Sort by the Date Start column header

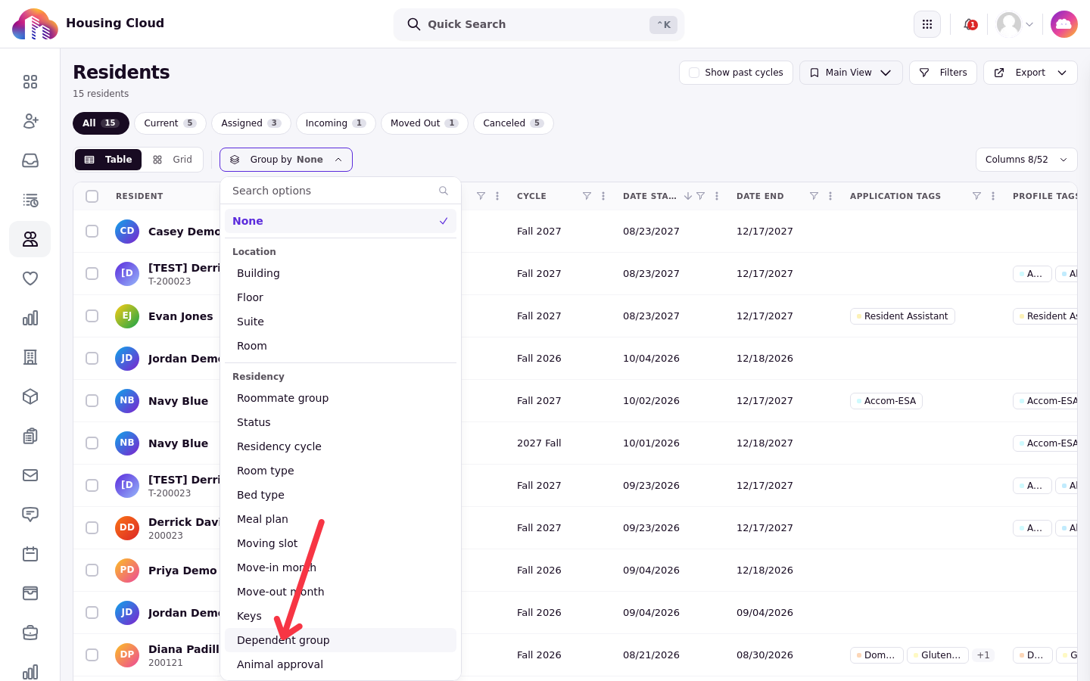pyautogui.click(x=649, y=196)
